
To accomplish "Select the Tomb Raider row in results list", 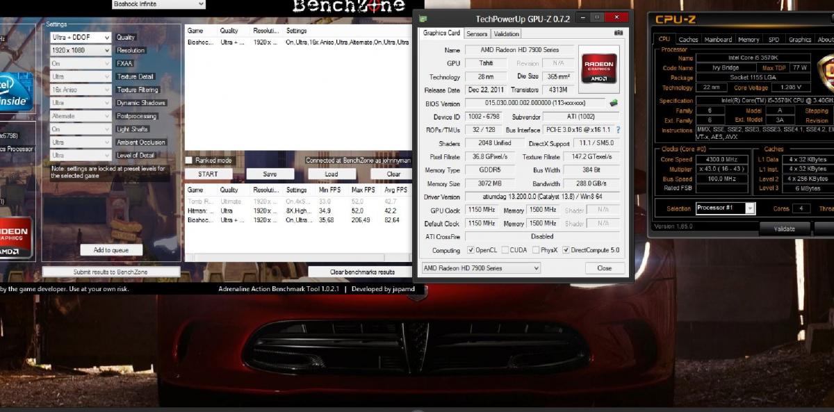I will 298,201.
